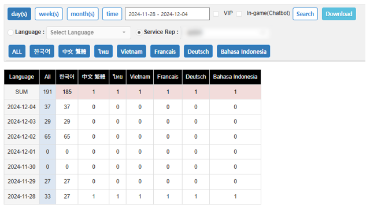This screenshot has width=370, height=208.
Task: Select the time view button
Action: click(x=112, y=14)
